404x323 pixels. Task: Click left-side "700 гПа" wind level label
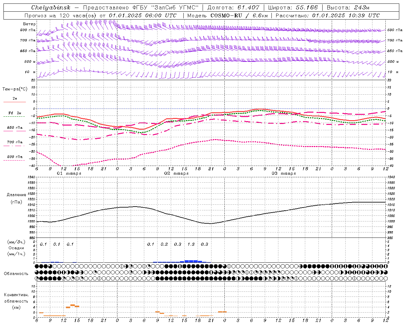click(x=28, y=40)
